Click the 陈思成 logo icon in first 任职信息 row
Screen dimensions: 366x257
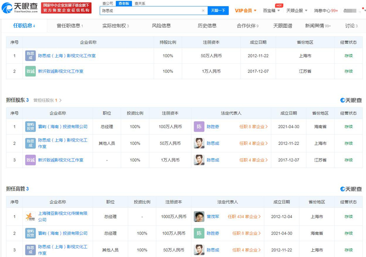[31, 55]
